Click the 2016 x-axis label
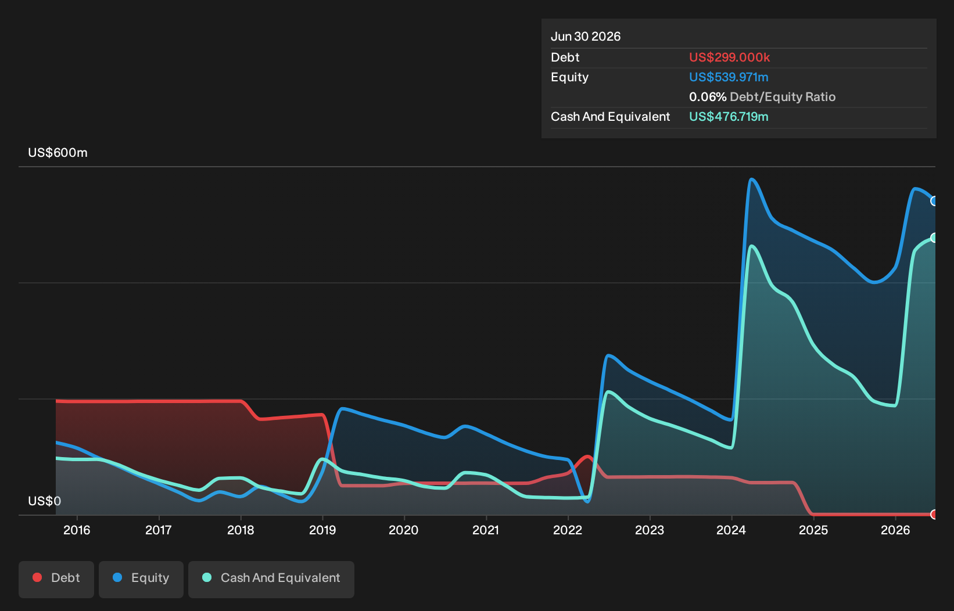954x611 pixels. 77,530
